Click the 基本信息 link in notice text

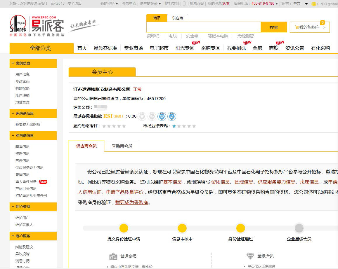[172, 182]
